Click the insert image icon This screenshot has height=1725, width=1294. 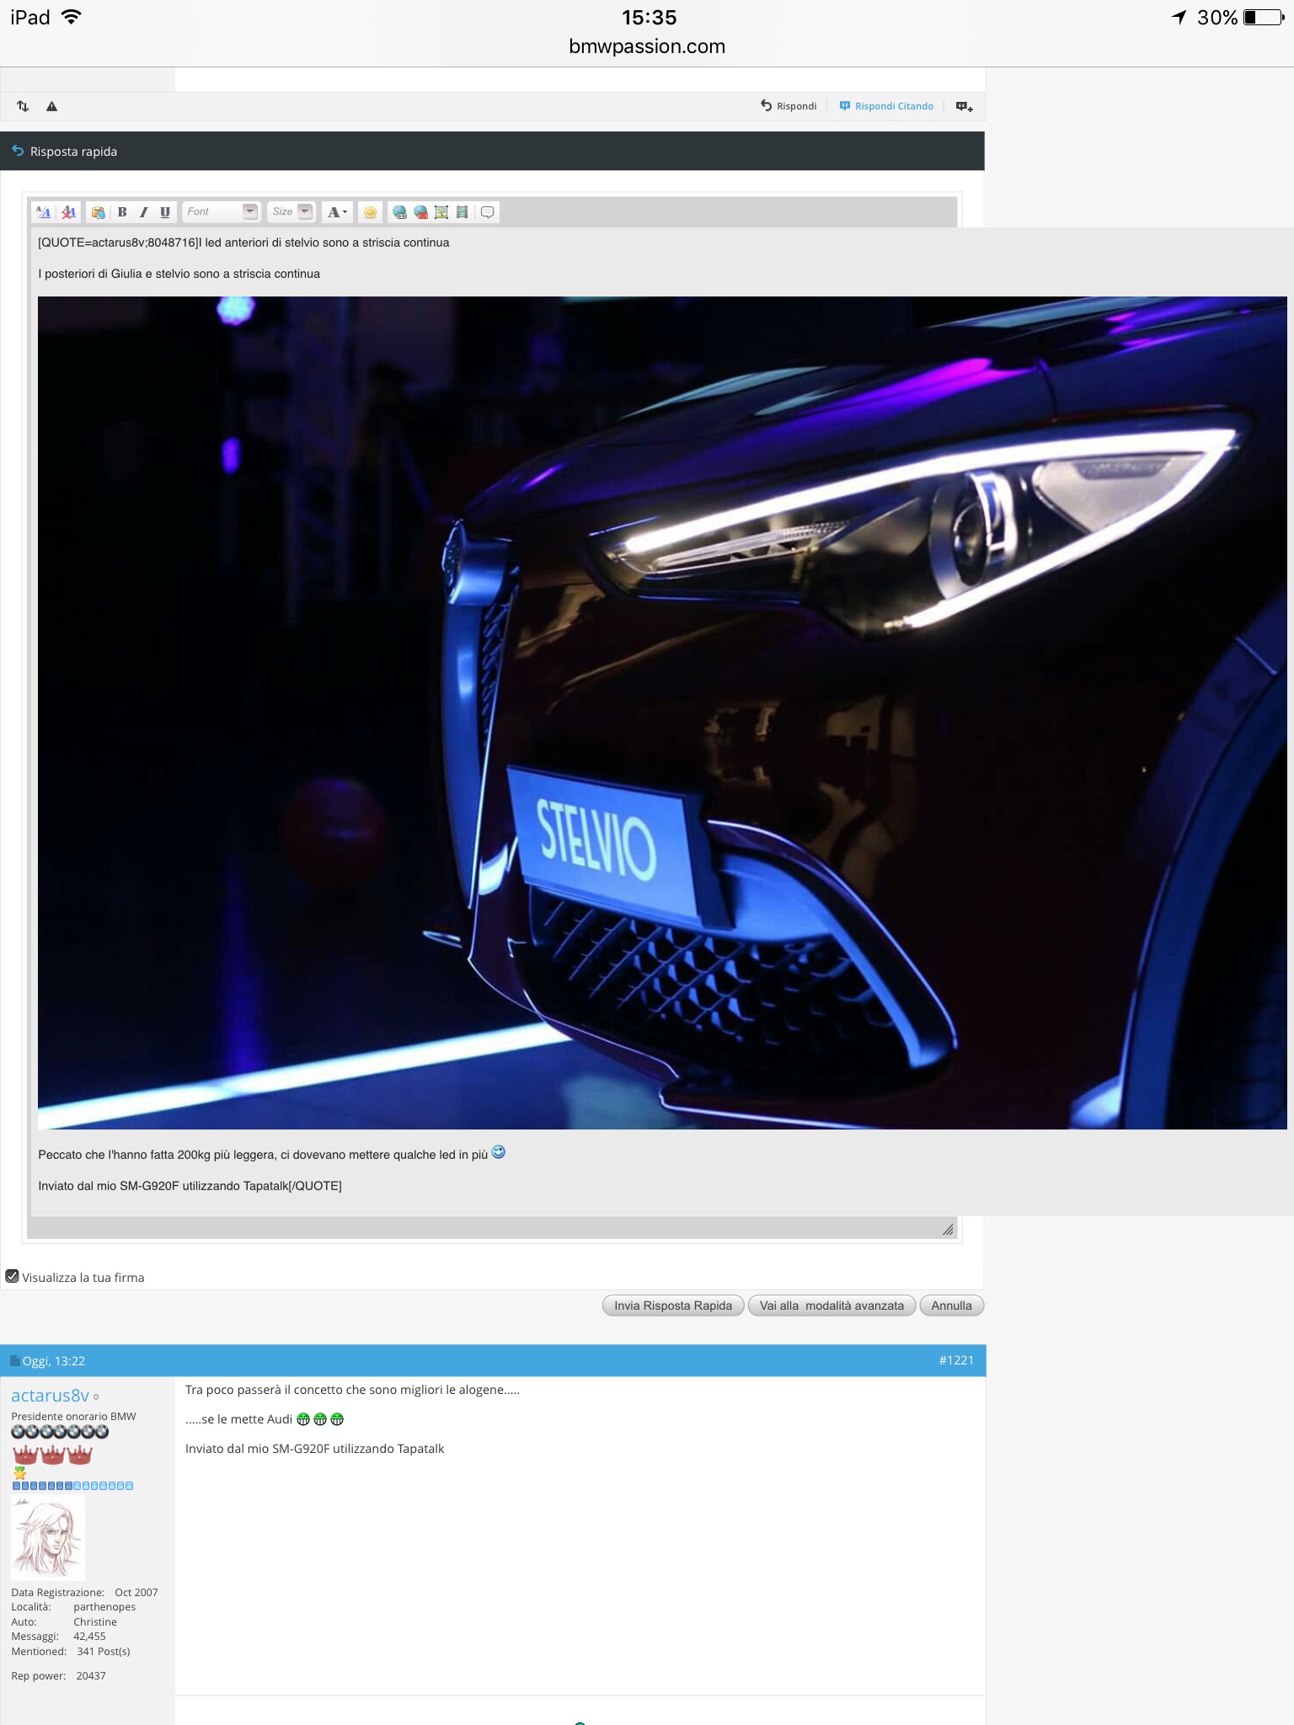coord(441,212)
